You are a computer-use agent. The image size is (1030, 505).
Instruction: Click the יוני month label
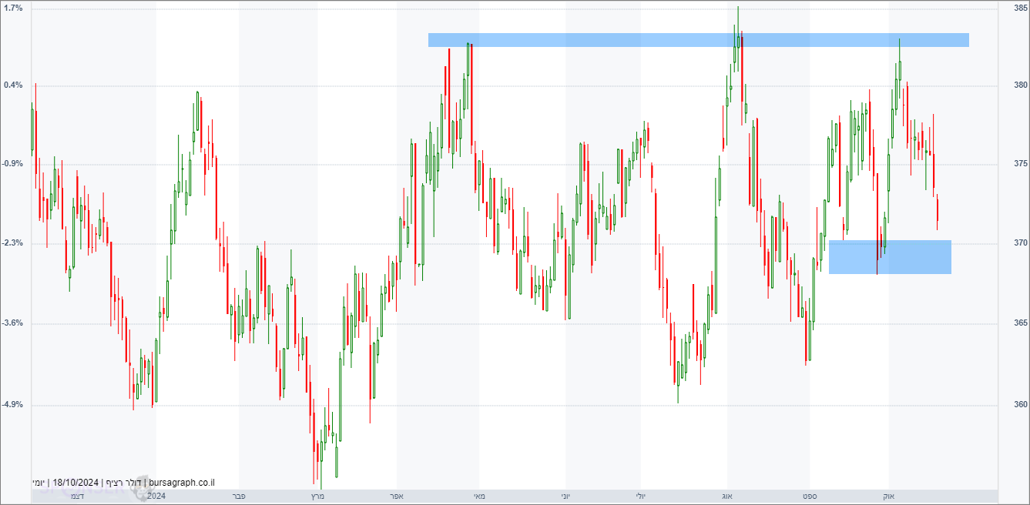pyautogui.click(x=565, y=497)
